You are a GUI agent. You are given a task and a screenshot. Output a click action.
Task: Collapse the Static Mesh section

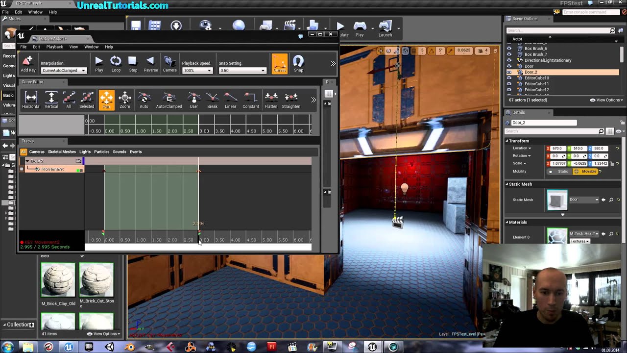tap(507, 184)
